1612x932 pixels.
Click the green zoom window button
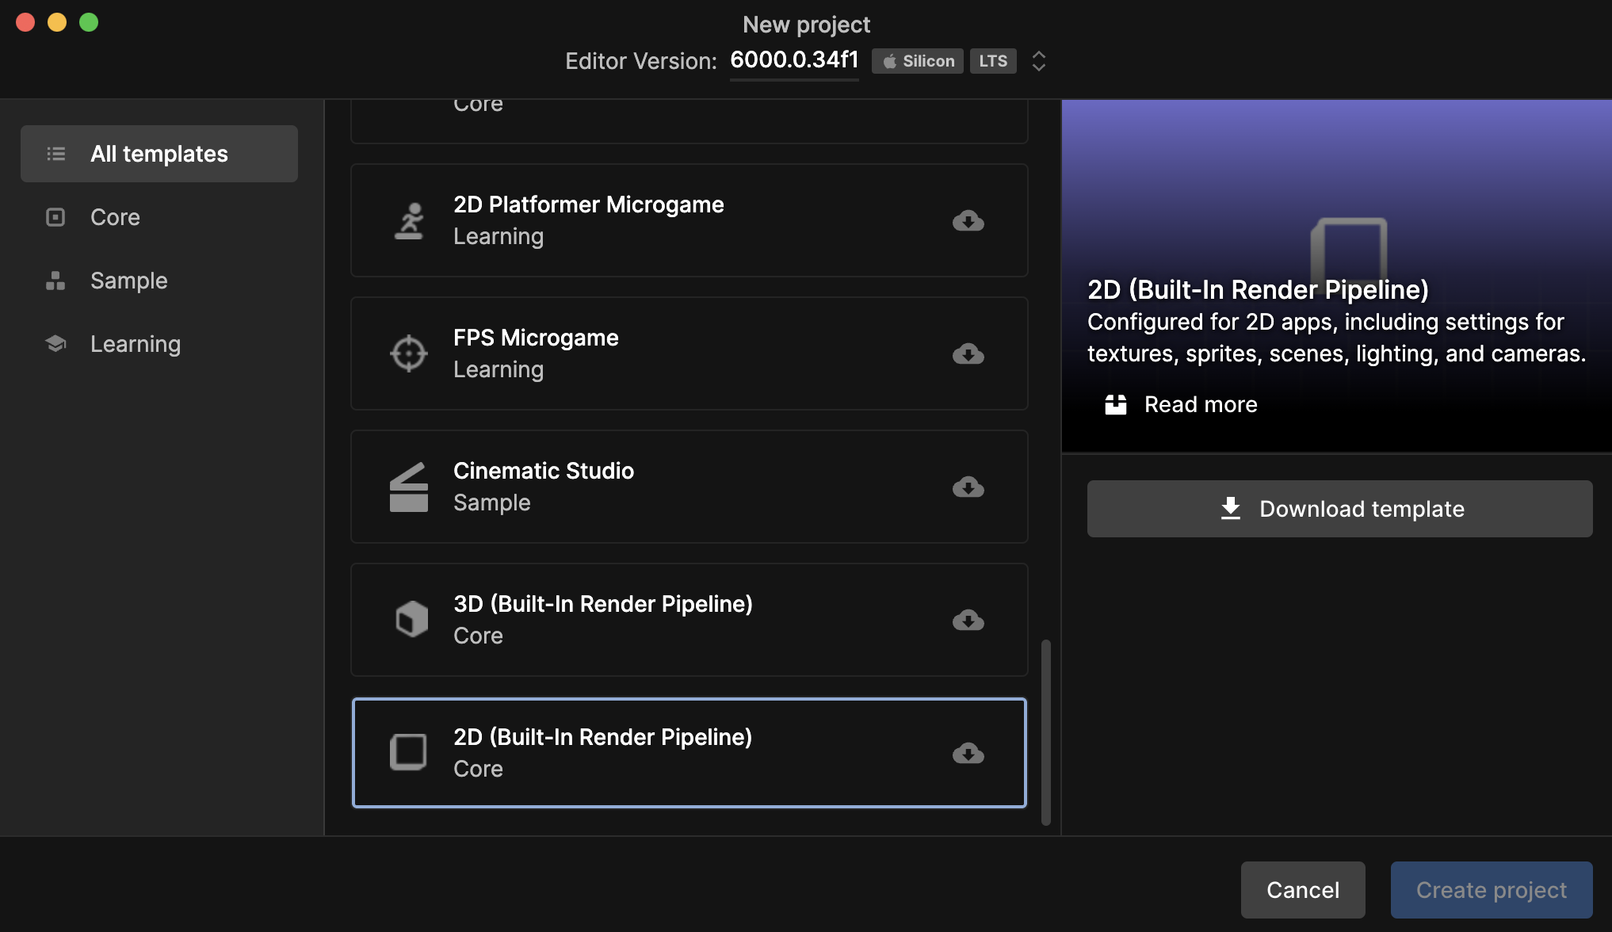tap(89, 22)
